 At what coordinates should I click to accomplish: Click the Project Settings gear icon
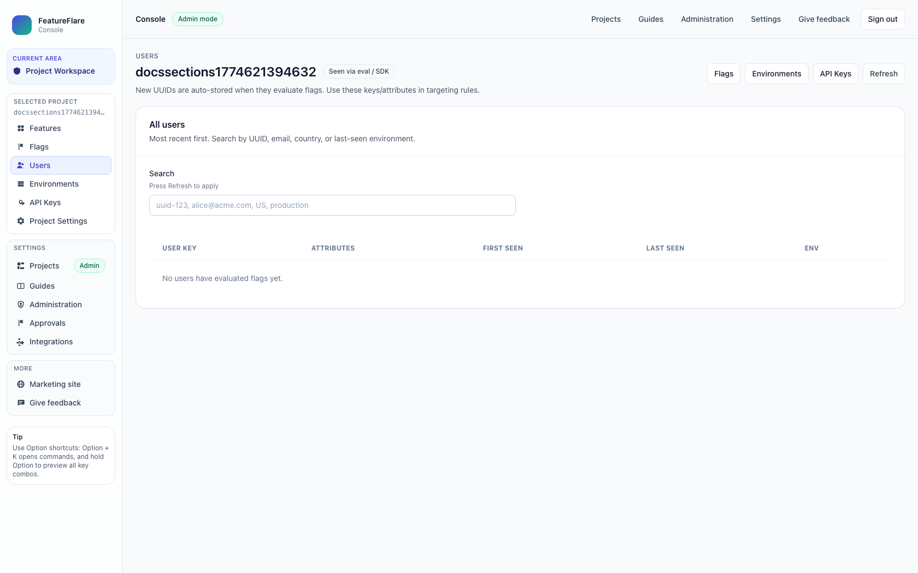[x=21, y=221]
